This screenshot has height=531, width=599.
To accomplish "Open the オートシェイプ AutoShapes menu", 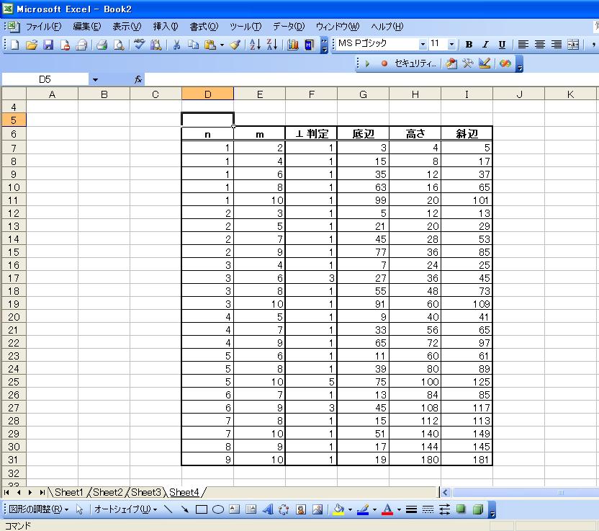I will coord(126,509).
